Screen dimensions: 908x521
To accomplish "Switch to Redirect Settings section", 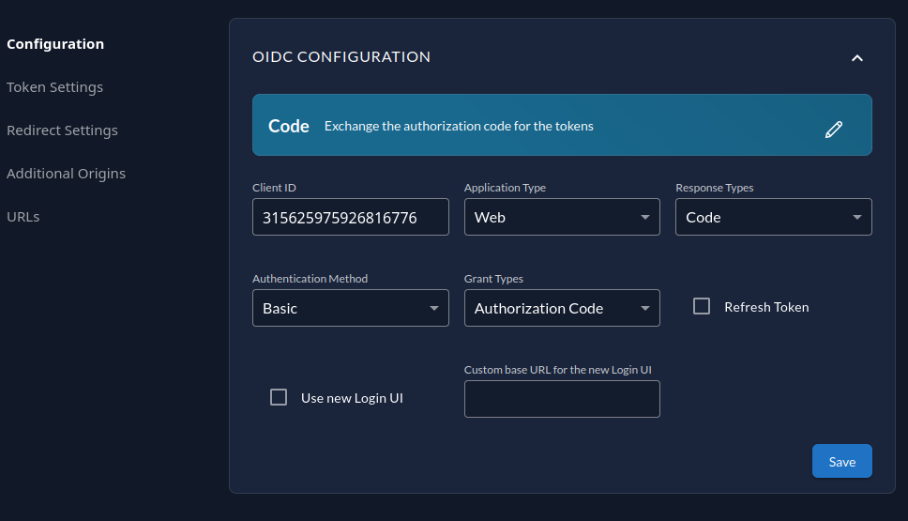I will pos(62,130).
